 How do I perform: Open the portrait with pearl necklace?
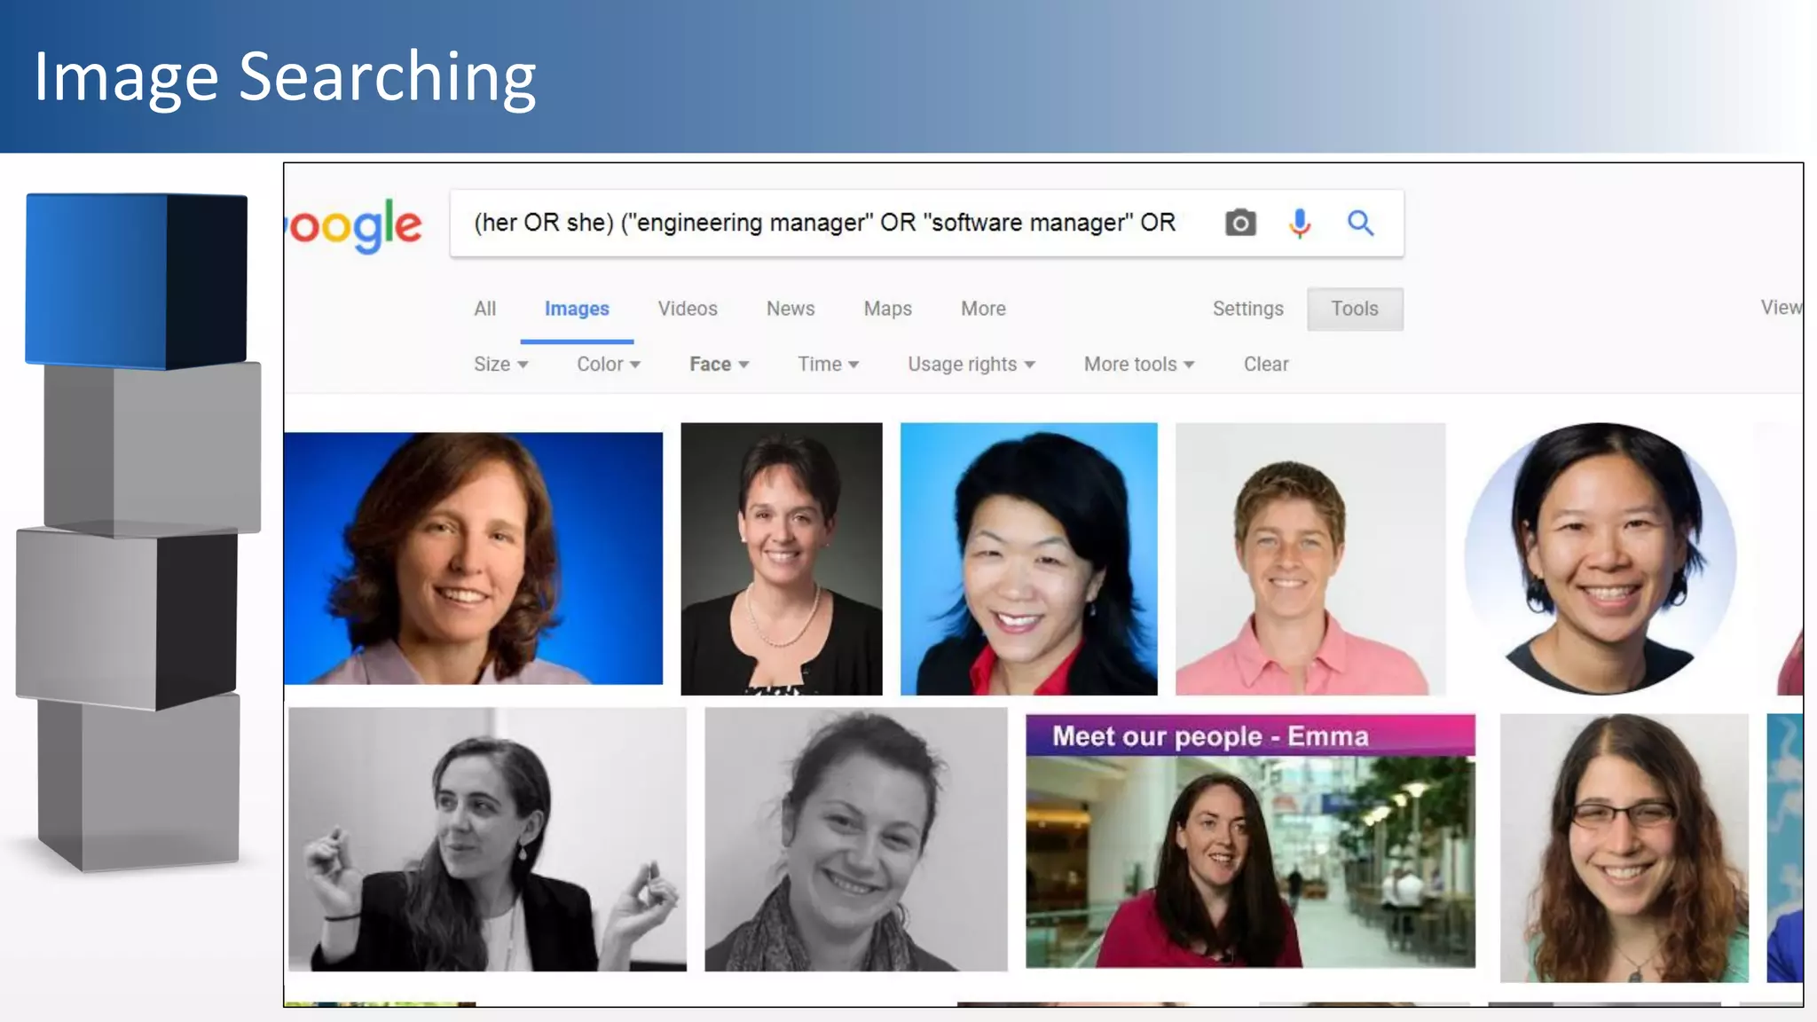782,559
